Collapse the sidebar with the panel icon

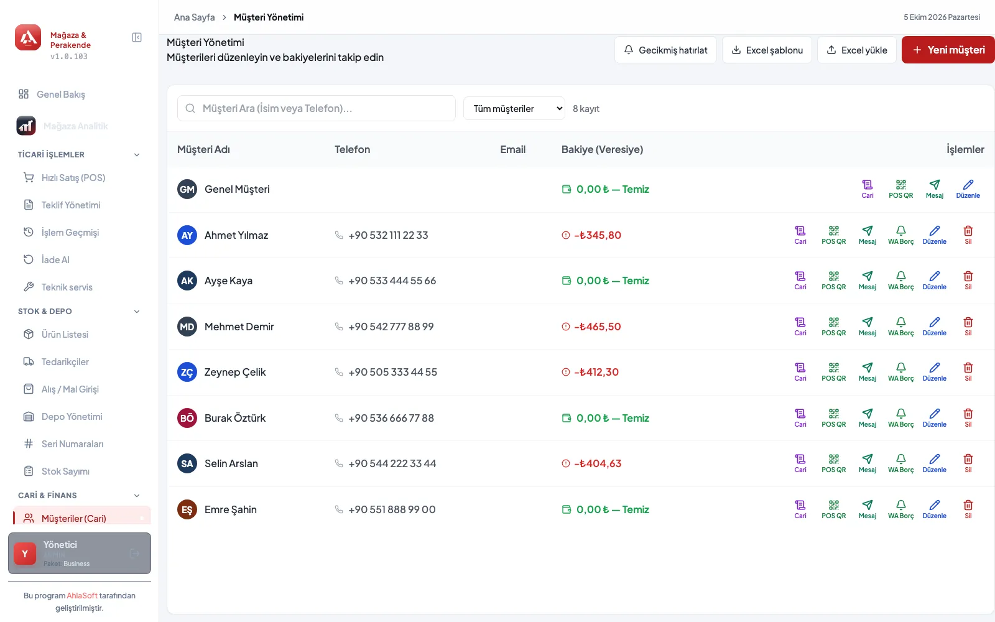[x=137, y=37]
